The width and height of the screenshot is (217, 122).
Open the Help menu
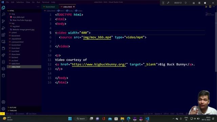coord(53,2)
